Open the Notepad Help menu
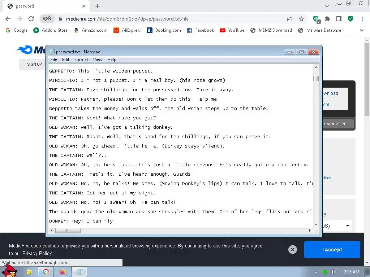The height and width of the screenshot is (277, 370). [112, 60]
